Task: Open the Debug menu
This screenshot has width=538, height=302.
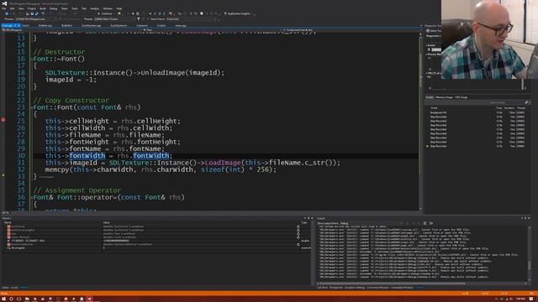Action: (54, 8)
